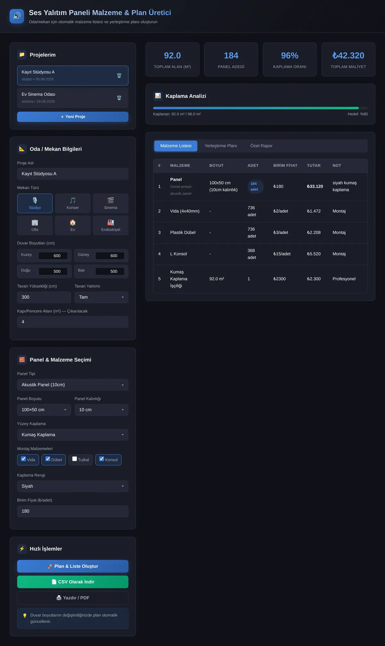Click the brick icon beside Panel & Malzeme Seçimi
This screenshot has height=646, width=385.
coord(22,360)
